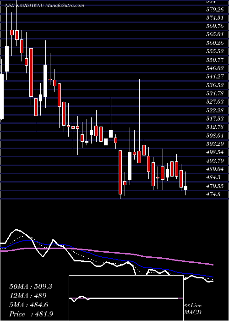Click the NSE KAMDHENU chart title

click(44, 6)
